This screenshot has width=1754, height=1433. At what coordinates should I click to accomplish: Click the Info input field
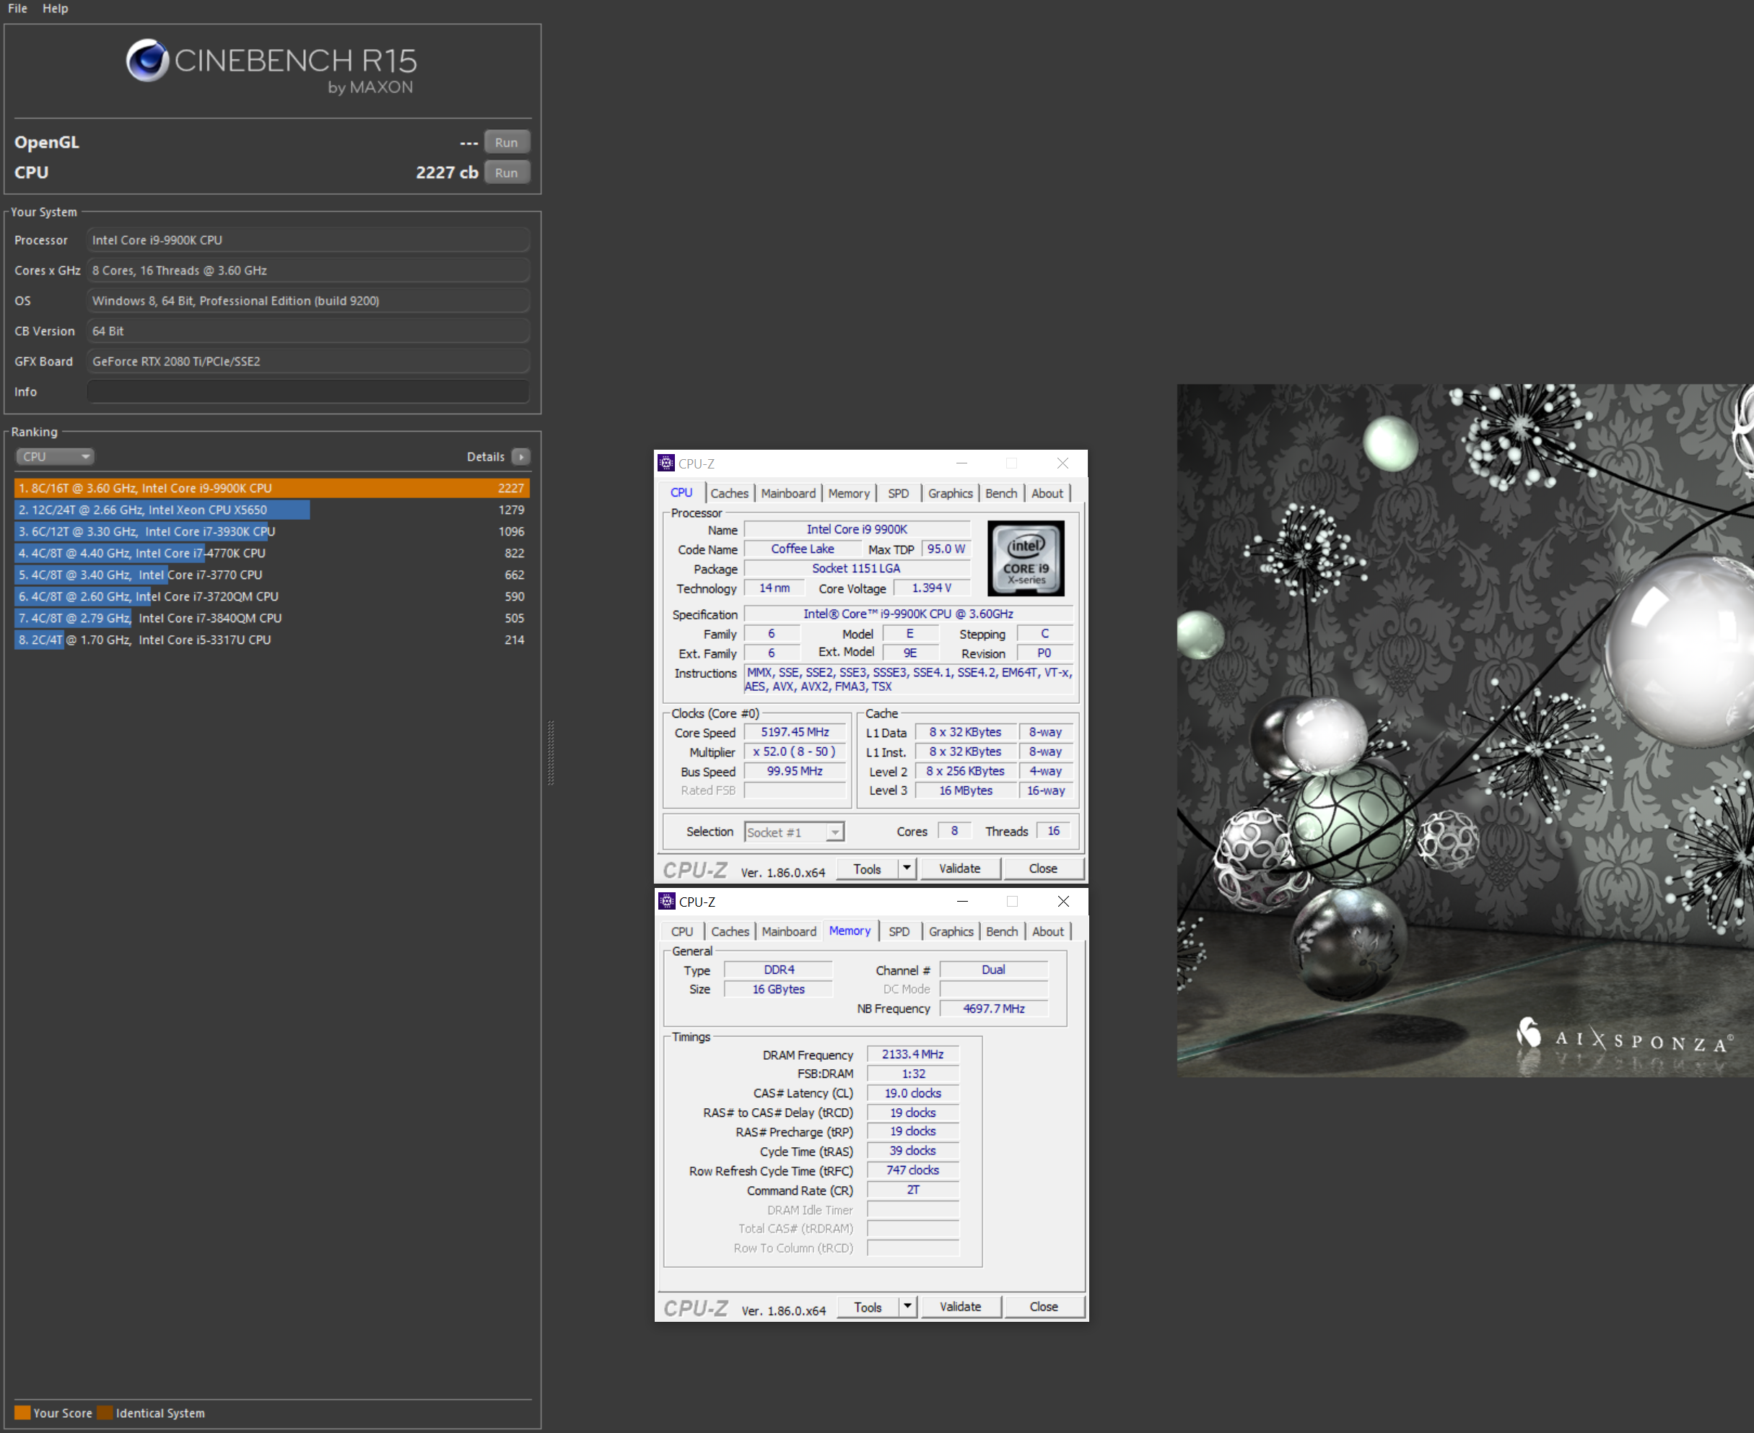tap(308, 391)
